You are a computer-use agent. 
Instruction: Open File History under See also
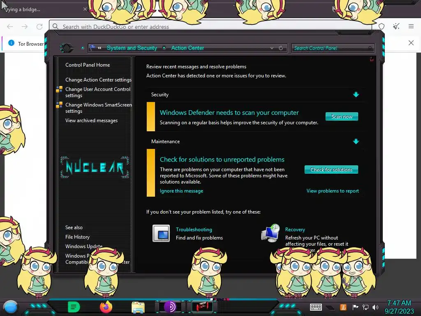77,237
